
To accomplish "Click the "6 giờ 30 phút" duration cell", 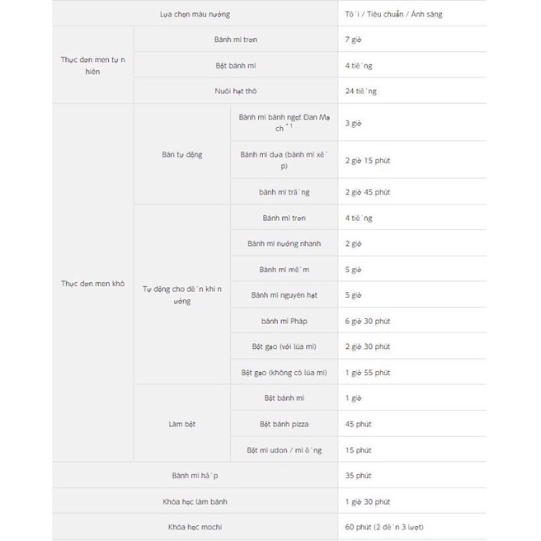I will (x=367, y=321).
